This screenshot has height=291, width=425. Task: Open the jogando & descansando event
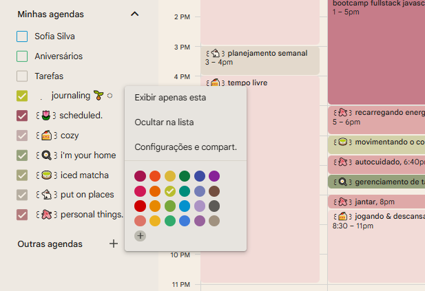point(377,246)
